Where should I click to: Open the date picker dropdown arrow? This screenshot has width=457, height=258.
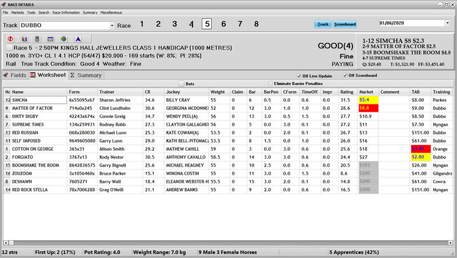click(447, 23)
